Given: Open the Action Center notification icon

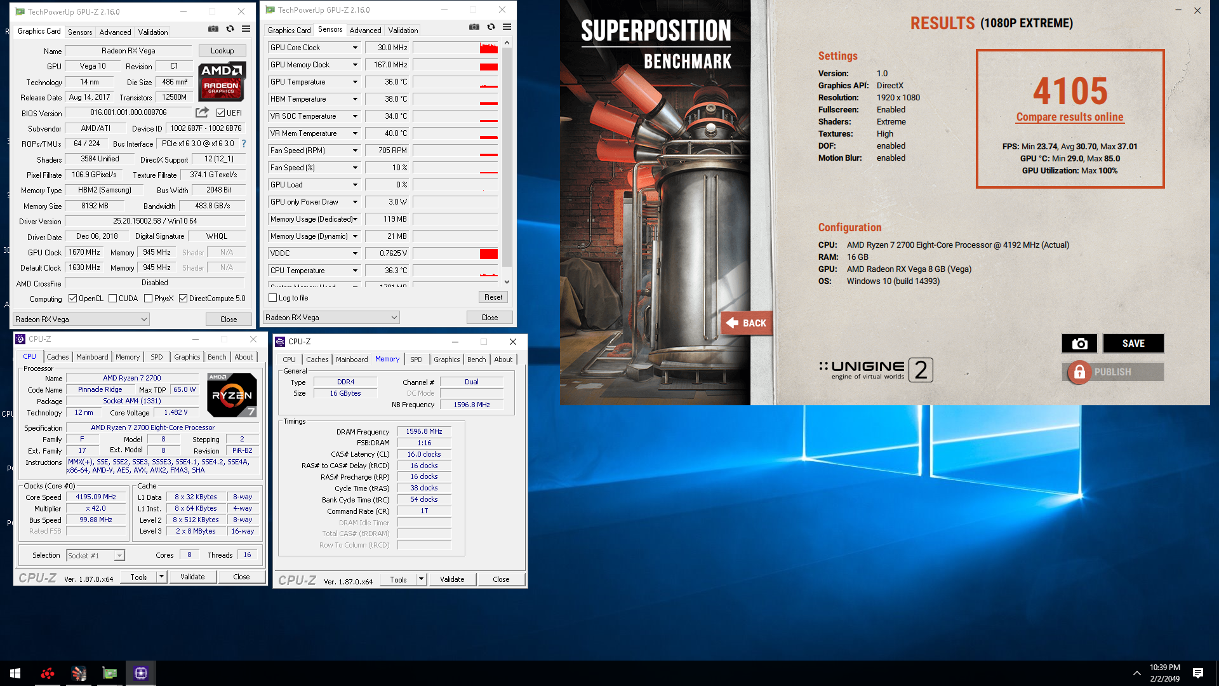Looking at the screenshot, I should point(1198,673).
